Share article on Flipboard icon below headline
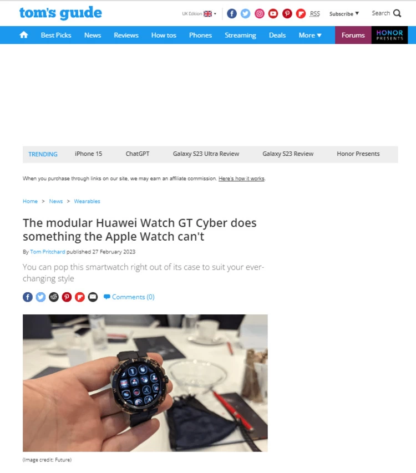416x473 pixels. (x=80, y=297)
